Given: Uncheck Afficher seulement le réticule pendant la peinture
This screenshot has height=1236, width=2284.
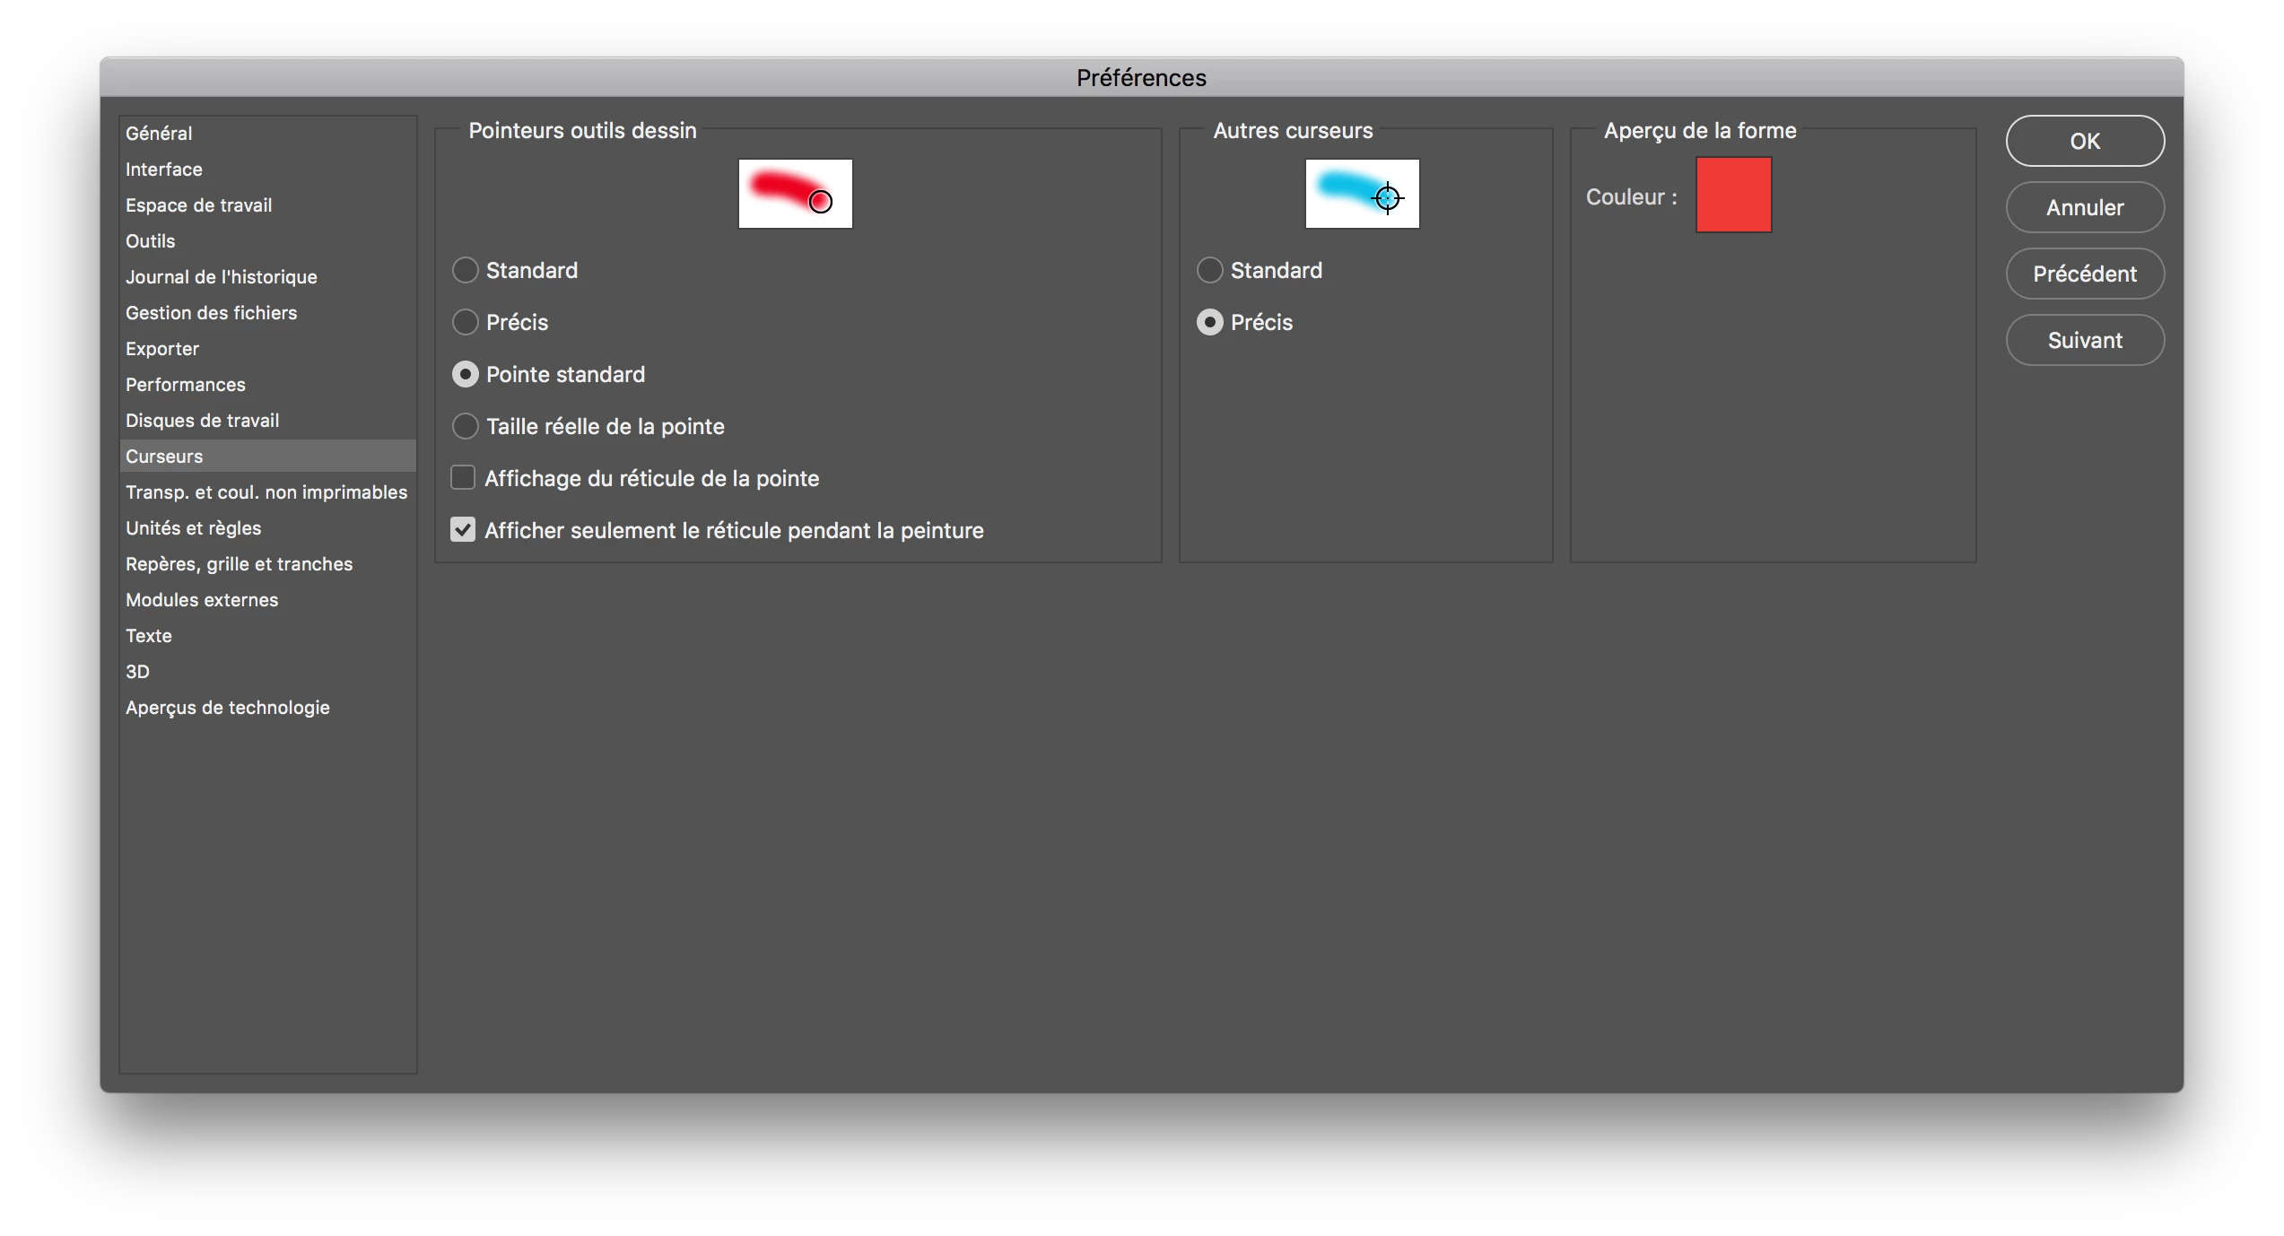Looking at the screenshot, I should pyautogui.click(x=463, y=530).
